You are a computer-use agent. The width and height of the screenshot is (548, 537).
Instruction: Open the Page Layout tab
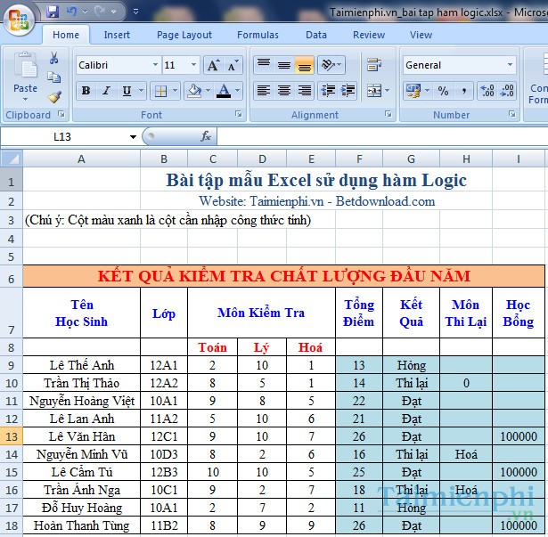point(184,35)
